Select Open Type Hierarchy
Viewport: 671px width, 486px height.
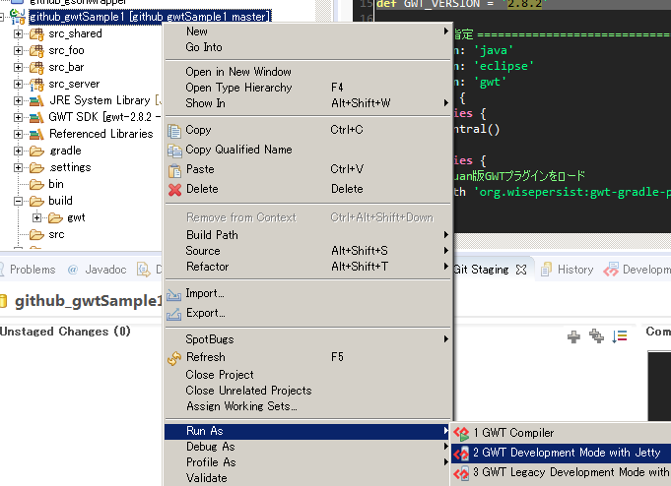(x=307, y=88)
